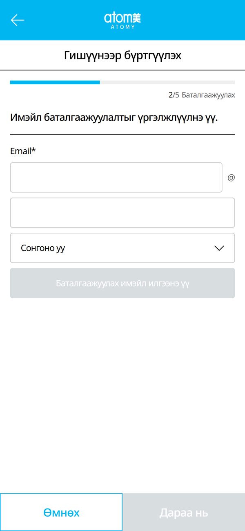This screenshot has width=245, height=531.
Task: Click the Сонгоно уу placeholder text
Action: [x=43, y=248]
